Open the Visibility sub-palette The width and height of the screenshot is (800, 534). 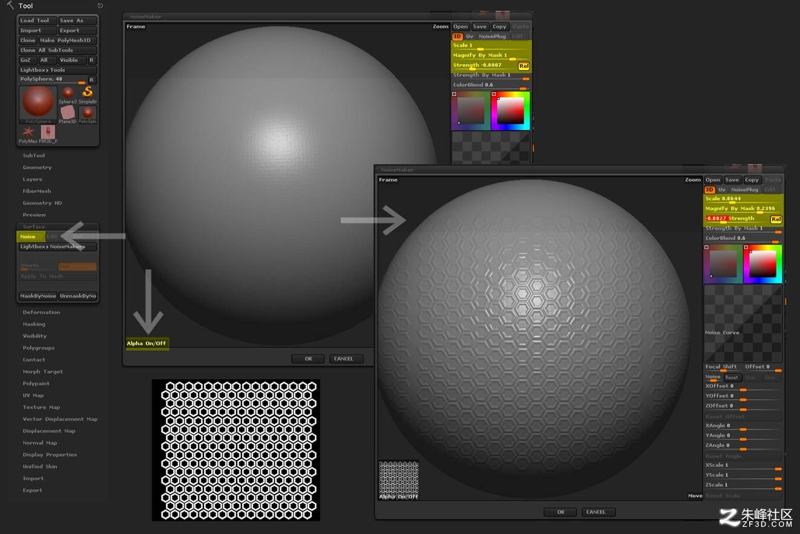34,336
